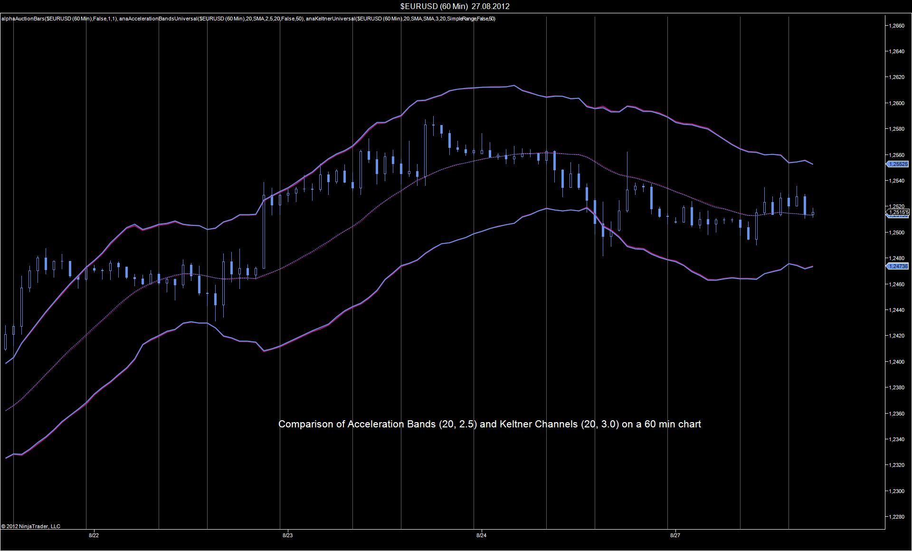Click the 8/22 date label on time axis
The width and height of the screenshot is (912, 551).
(x=94, y=535)
